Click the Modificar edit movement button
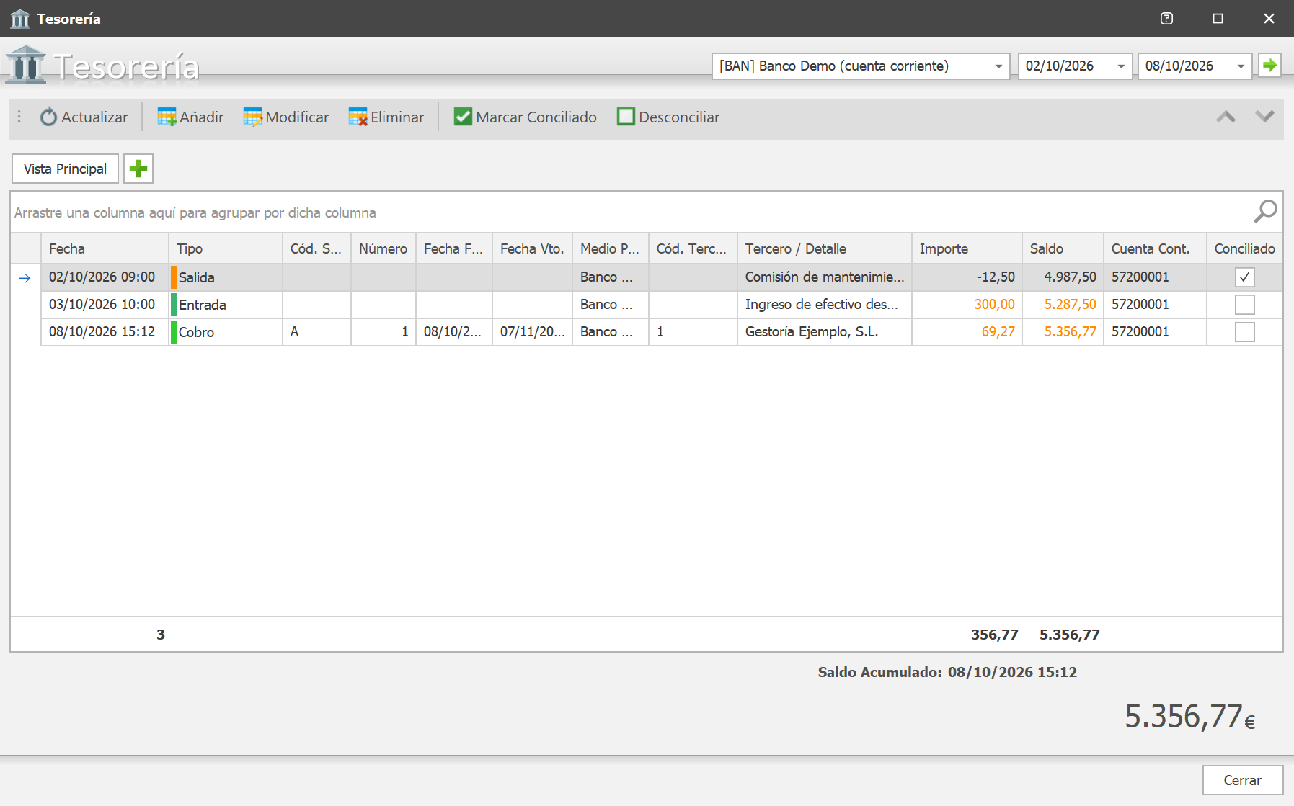This screenshot has height=806, width=1294. coord(285,117)
